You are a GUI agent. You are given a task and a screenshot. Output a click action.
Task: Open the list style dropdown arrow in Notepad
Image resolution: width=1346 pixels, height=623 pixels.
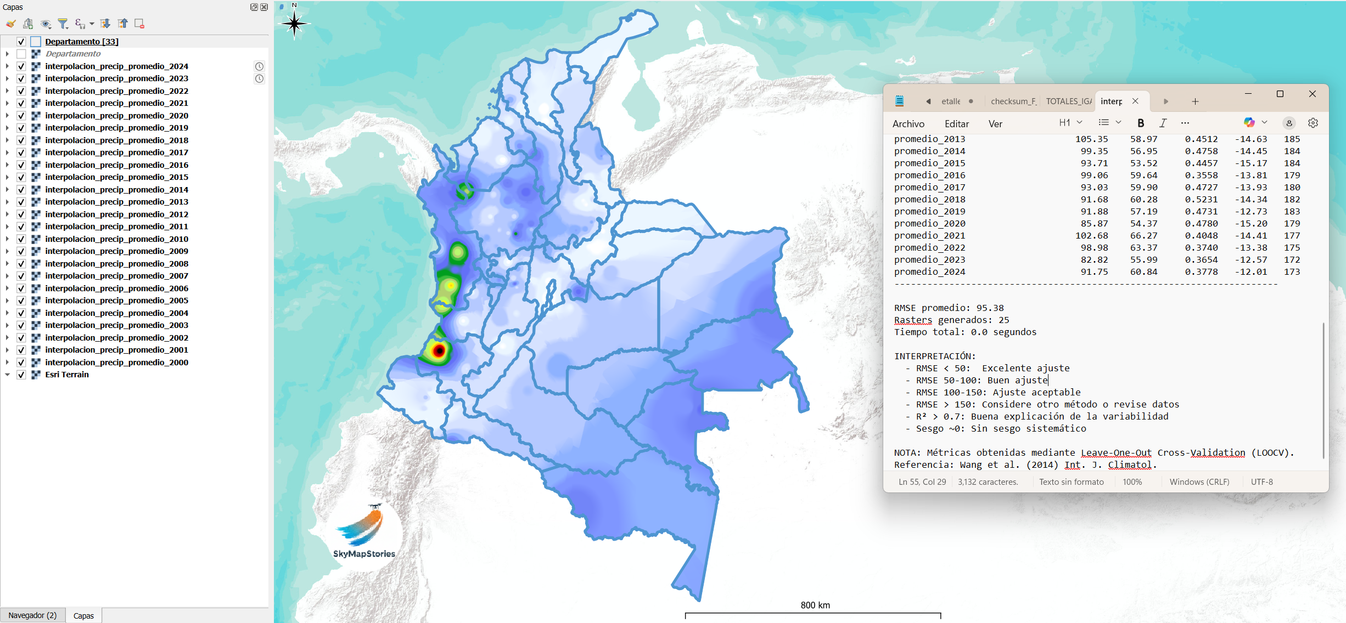[1118, 122]
